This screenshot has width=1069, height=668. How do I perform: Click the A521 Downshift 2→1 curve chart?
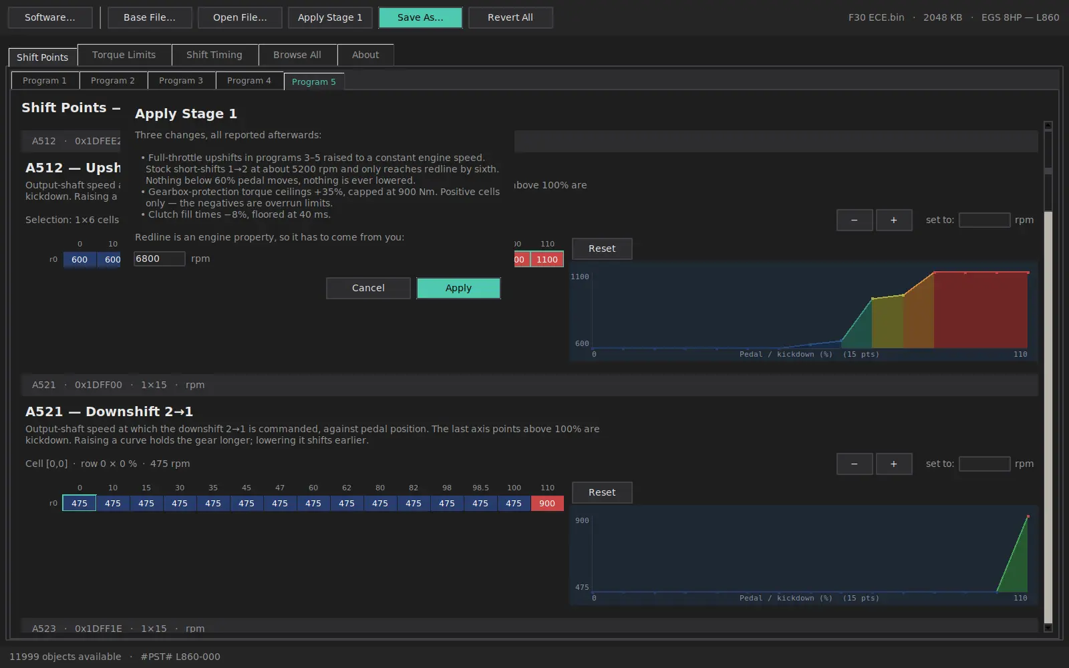pos(803,555)
